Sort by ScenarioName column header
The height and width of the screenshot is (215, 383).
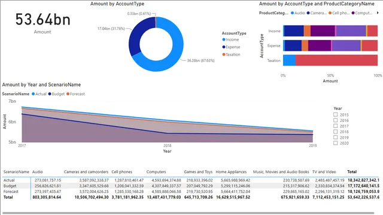[x=16, y=172]
